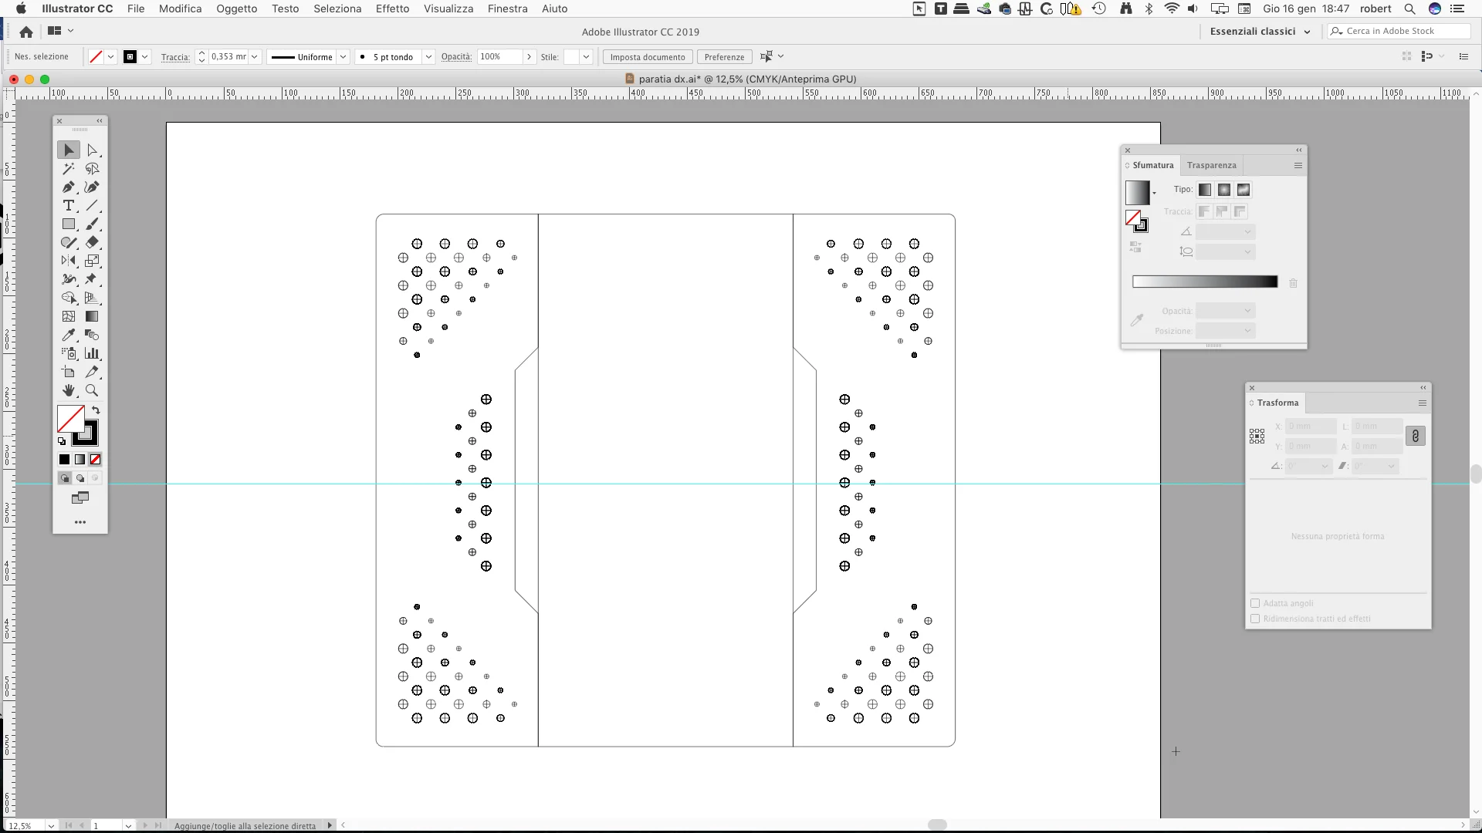Click the Home icon in toolbar
The image size is (1482, 833).
26,32
